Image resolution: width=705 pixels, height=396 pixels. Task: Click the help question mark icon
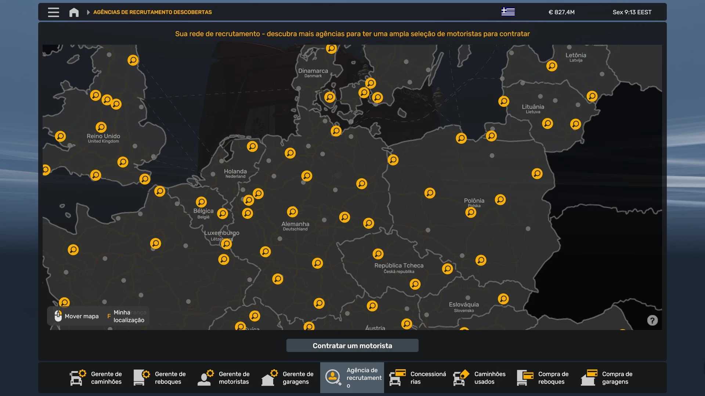coord(652,320)
